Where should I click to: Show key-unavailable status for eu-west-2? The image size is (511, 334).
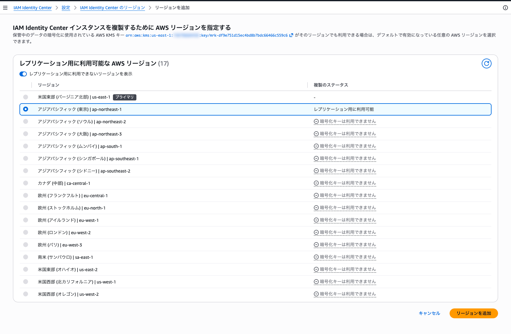345,233
